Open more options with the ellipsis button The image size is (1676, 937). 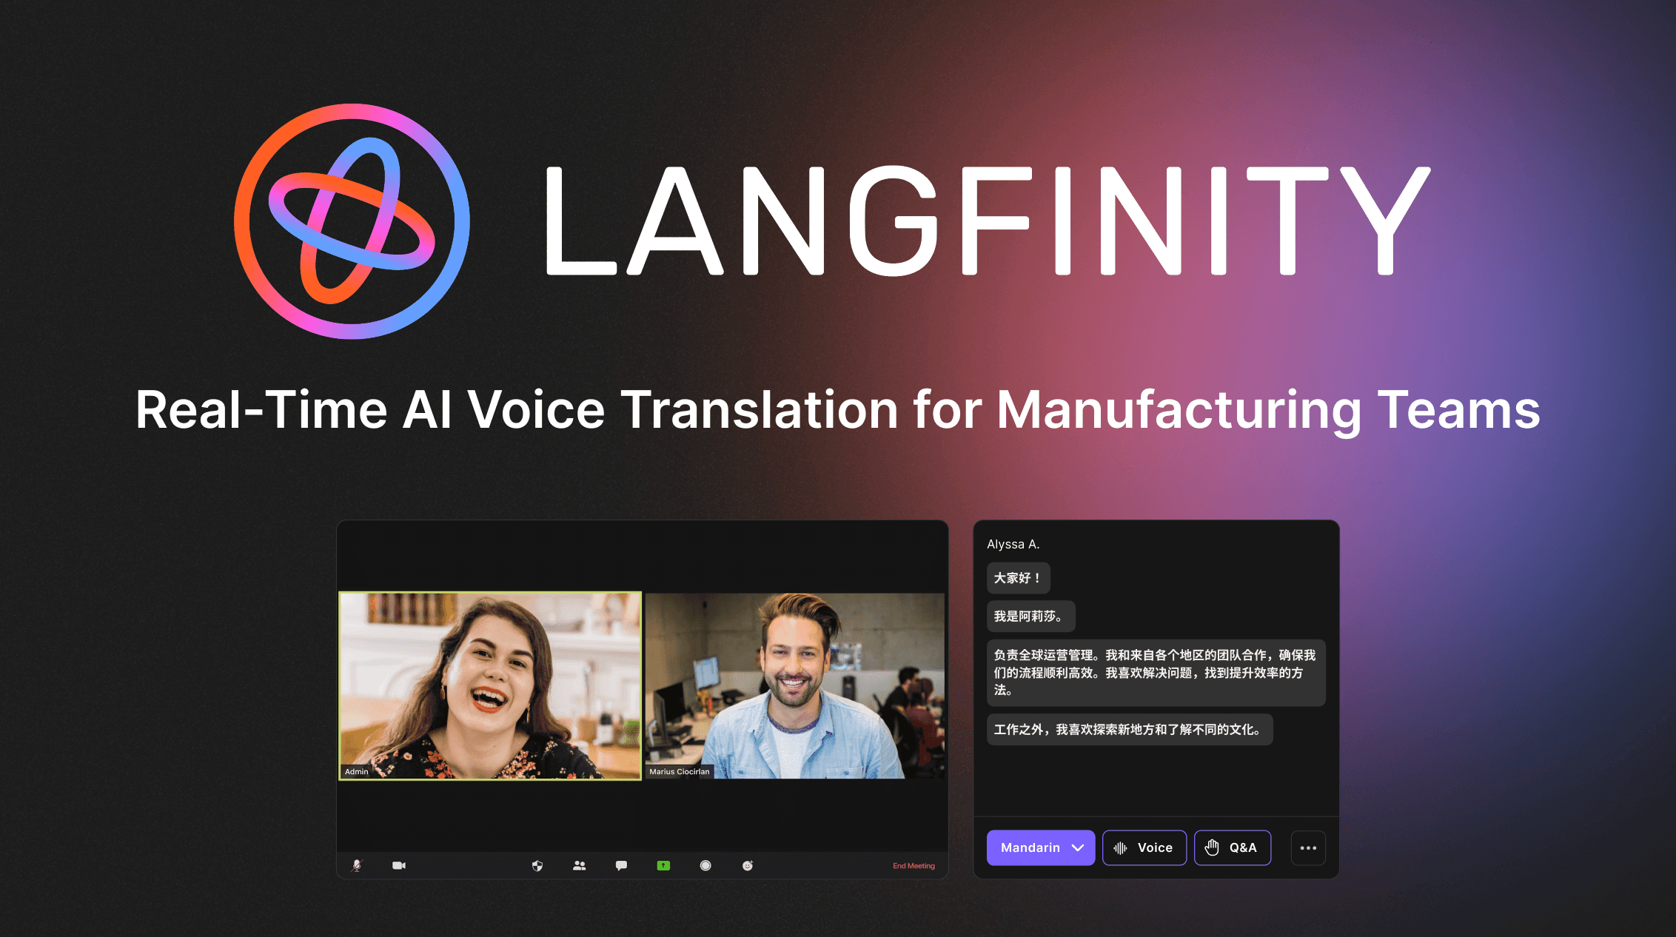click(x=1307, y=847)
